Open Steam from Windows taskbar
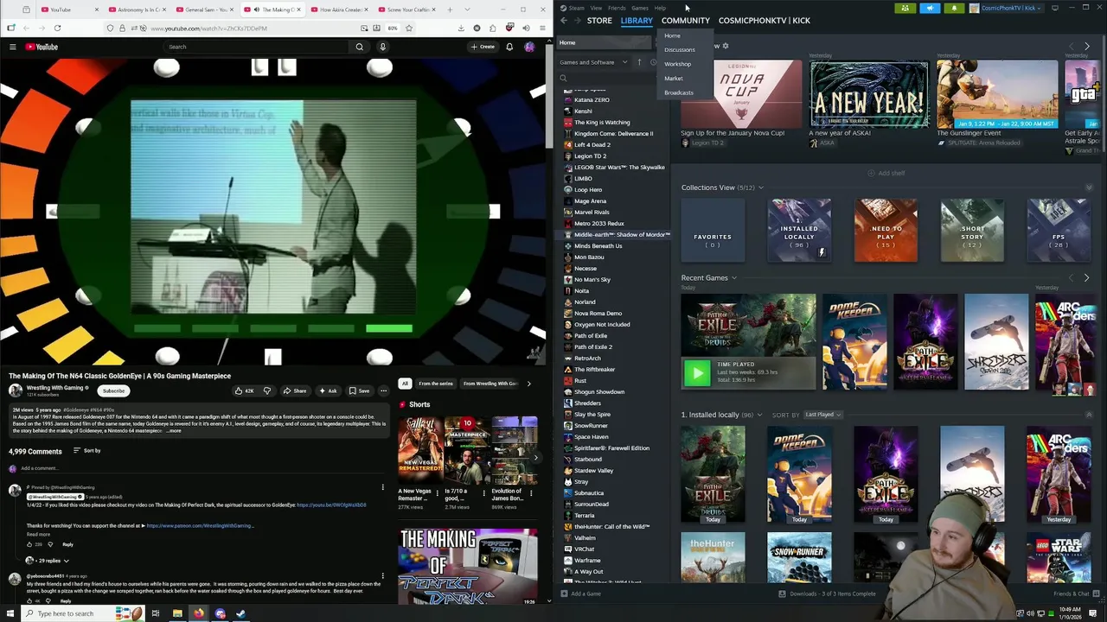1107x622 pixels. click(x=240, y=613)
